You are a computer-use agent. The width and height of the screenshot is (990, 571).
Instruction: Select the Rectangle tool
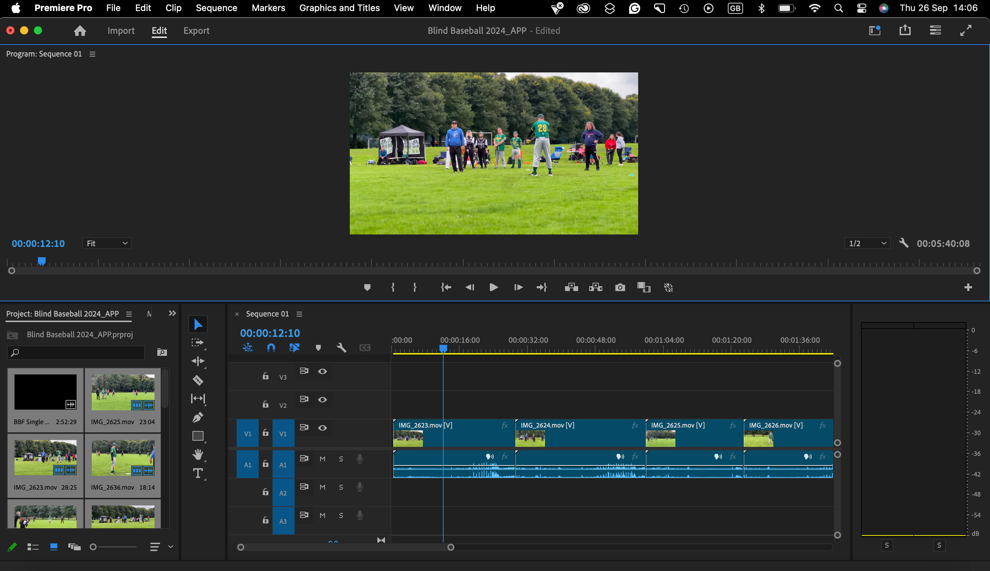198,436
